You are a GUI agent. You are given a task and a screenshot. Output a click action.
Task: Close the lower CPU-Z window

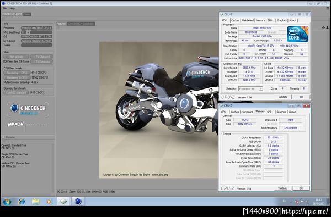point(306,105)
